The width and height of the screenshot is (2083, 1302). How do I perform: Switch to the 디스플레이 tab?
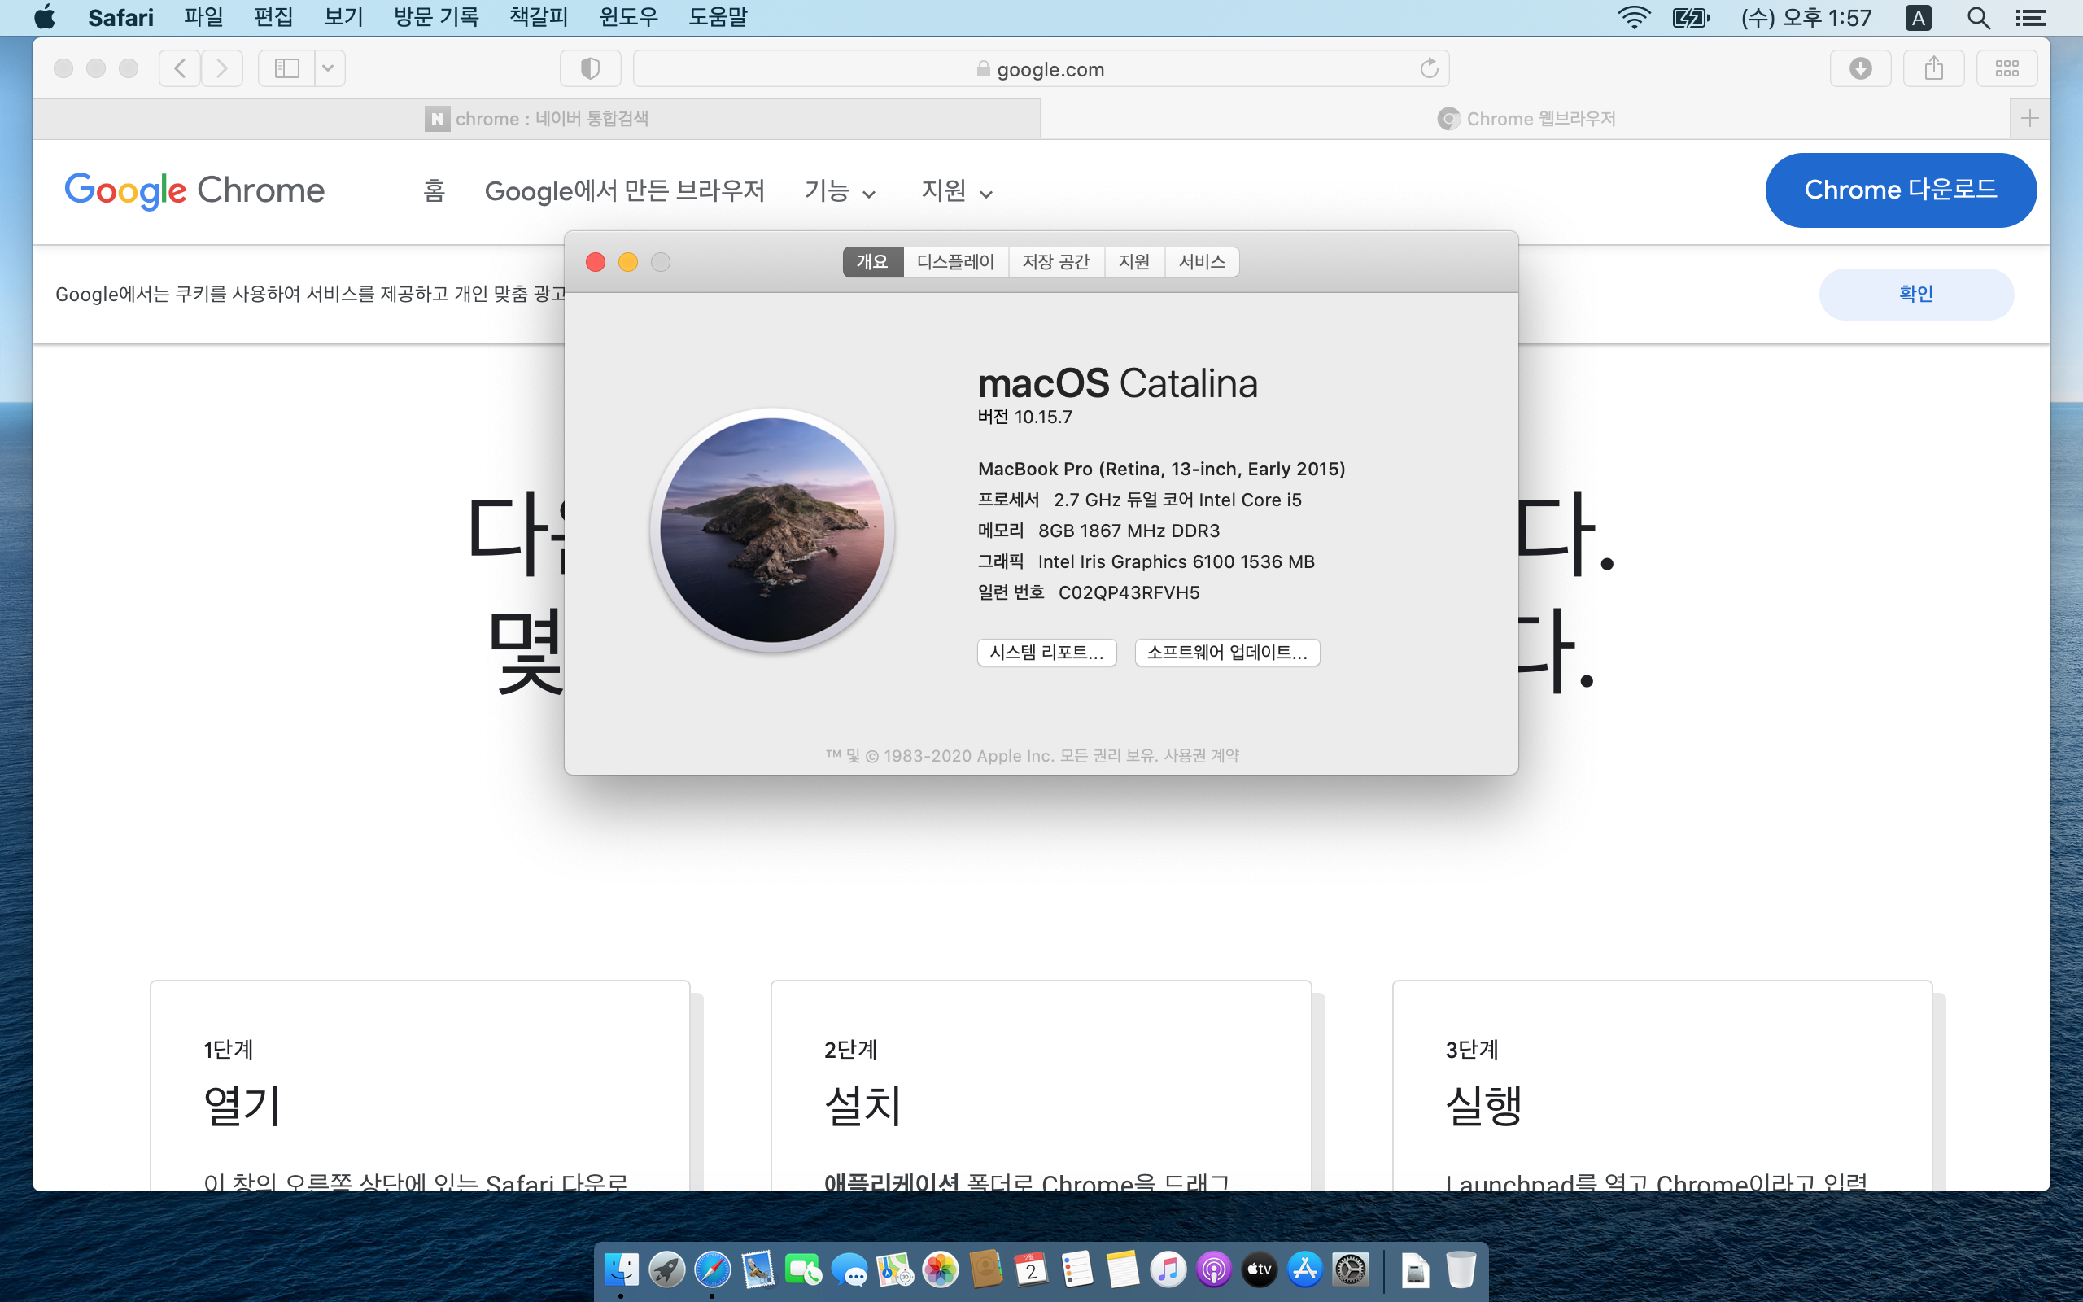pos(954,262)
